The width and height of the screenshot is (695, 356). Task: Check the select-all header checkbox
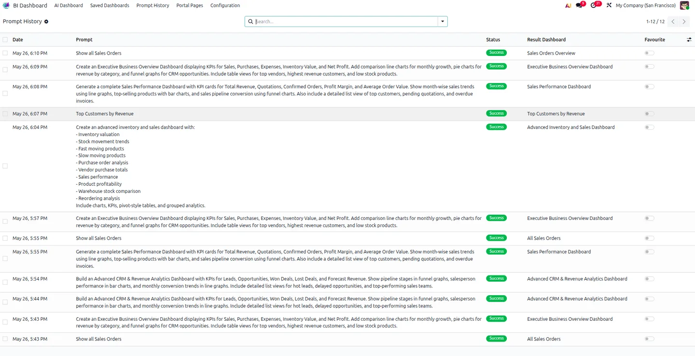tap(5, 40)
